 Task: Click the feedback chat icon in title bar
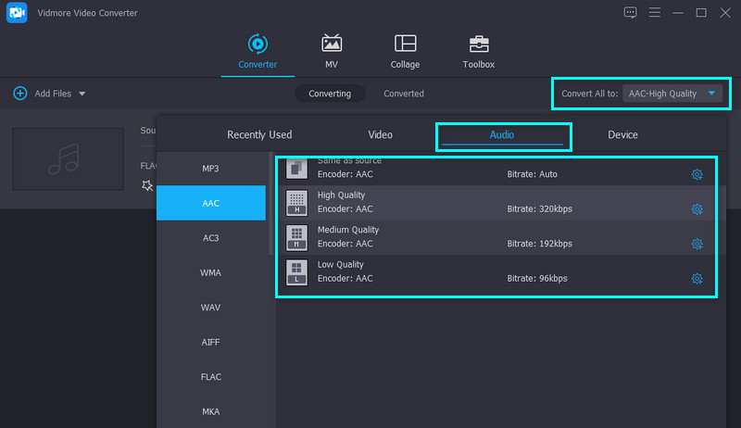(631, 12)
